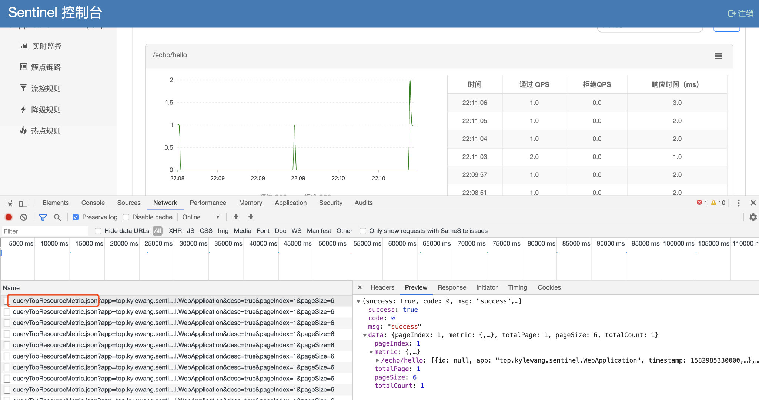Enable the Disable cache checkbox
Viewport: 759px width, 400px height.
pos(126,217)
